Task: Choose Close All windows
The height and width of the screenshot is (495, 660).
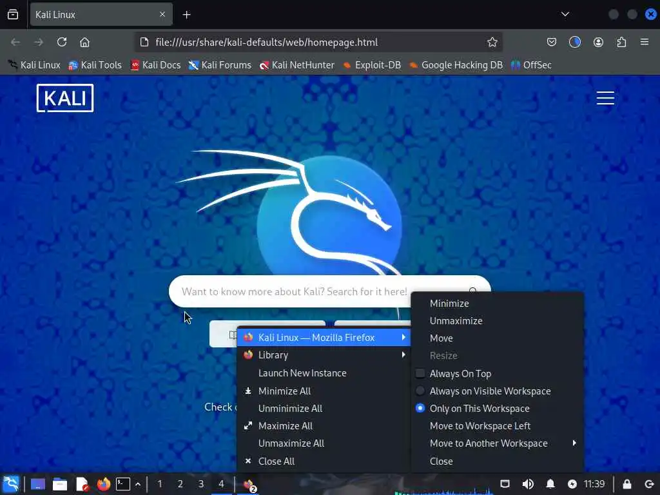Action: click(x=324, y=461)
